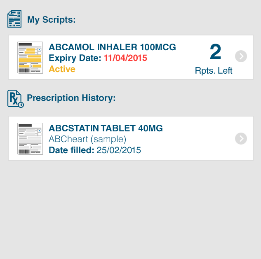The width and height of the screenshot is (261, 259).
Task: Click the Expiry Date label
Action: pos(75,58)
